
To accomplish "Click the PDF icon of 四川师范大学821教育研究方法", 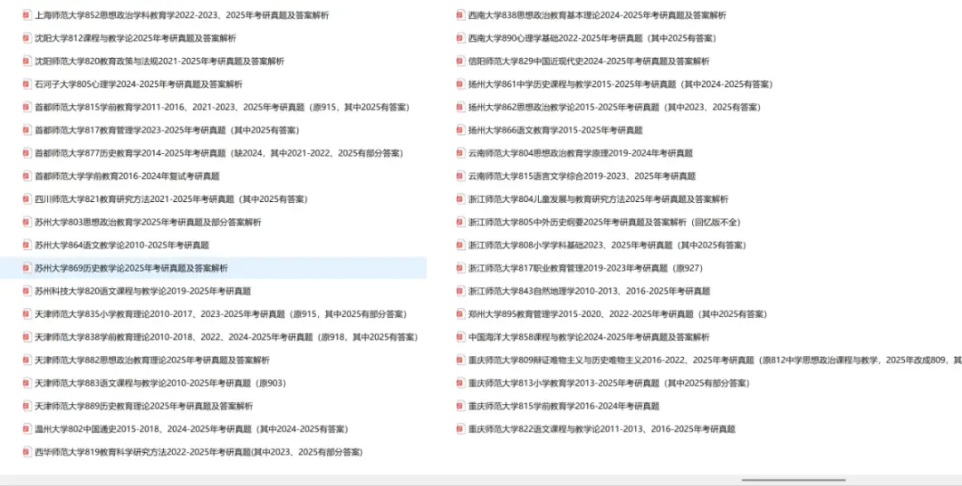I will 27,199.
